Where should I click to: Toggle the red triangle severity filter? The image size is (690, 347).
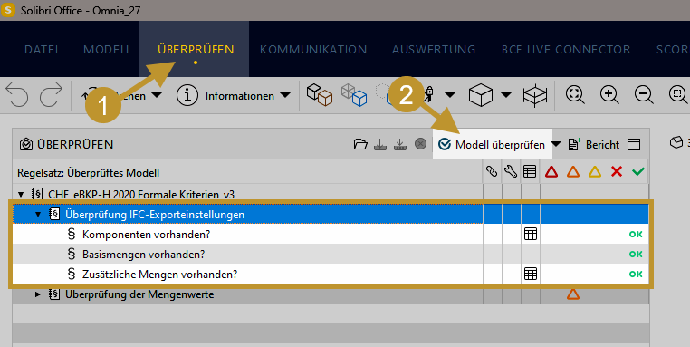(x=551, y=172)
